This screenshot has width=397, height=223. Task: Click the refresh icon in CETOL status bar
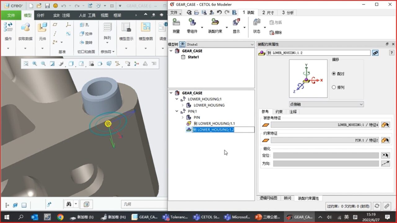(x=377, y=206)
